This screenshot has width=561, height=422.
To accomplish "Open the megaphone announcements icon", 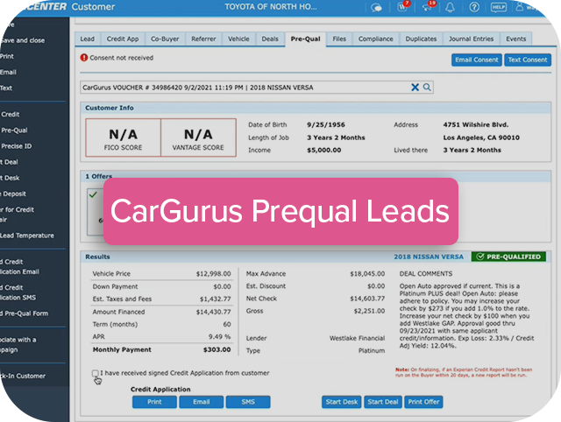I will [x=429, y=7].
